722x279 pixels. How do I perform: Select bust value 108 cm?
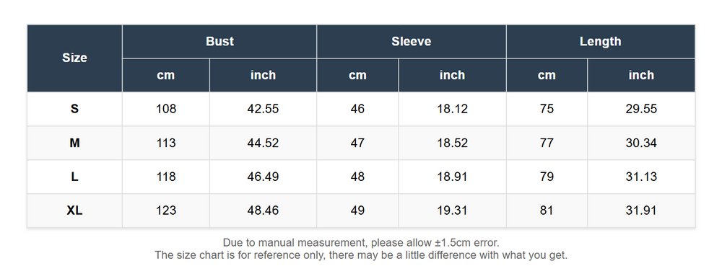[x=166, y=109]
